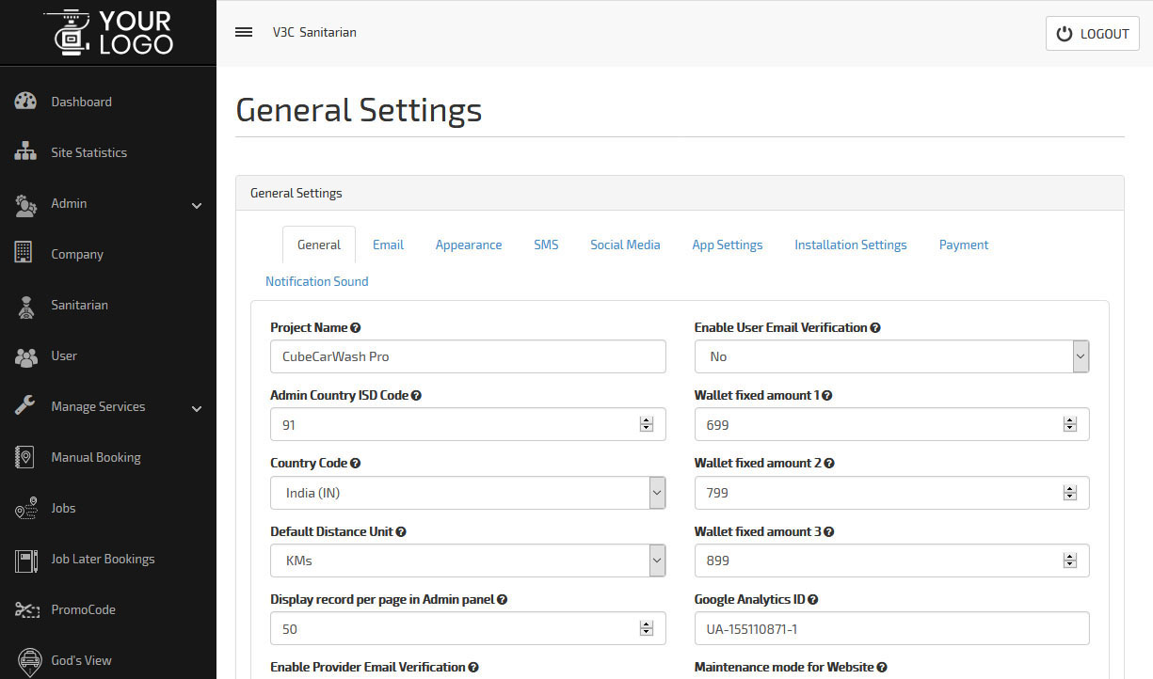Viewport: 1153px width, 679px height.
Task: Show help for Display record per page
Action: [x=503, y=600]
